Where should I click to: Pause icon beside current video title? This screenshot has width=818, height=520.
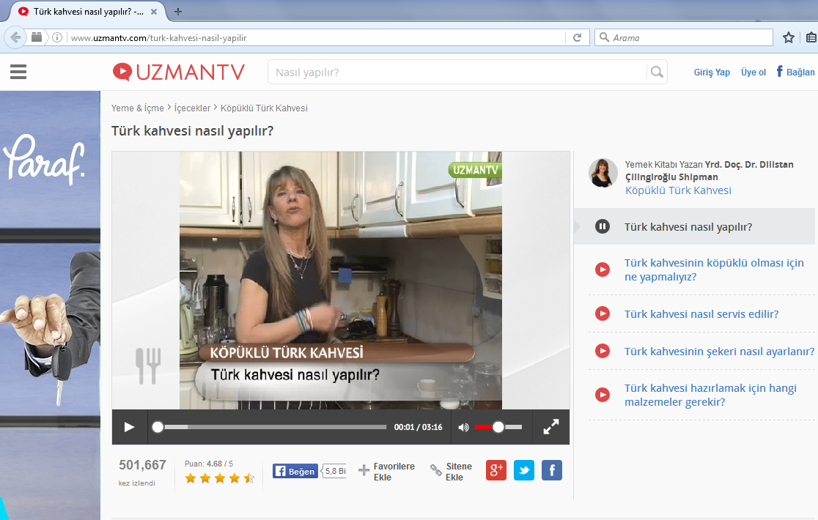602,226
